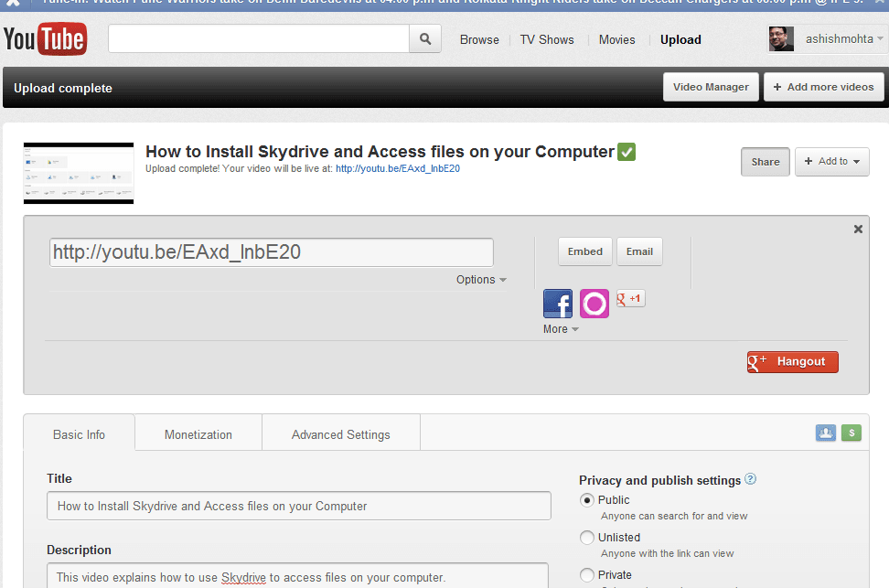This screenshot has height=588, width=889.
Task: Open the Add to dropdown
Action: click(831, 162)
